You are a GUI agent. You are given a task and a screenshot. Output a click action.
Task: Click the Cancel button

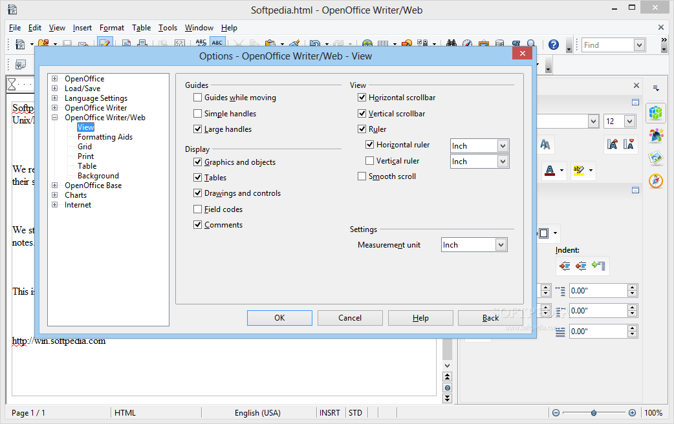(x=350, y=318)
